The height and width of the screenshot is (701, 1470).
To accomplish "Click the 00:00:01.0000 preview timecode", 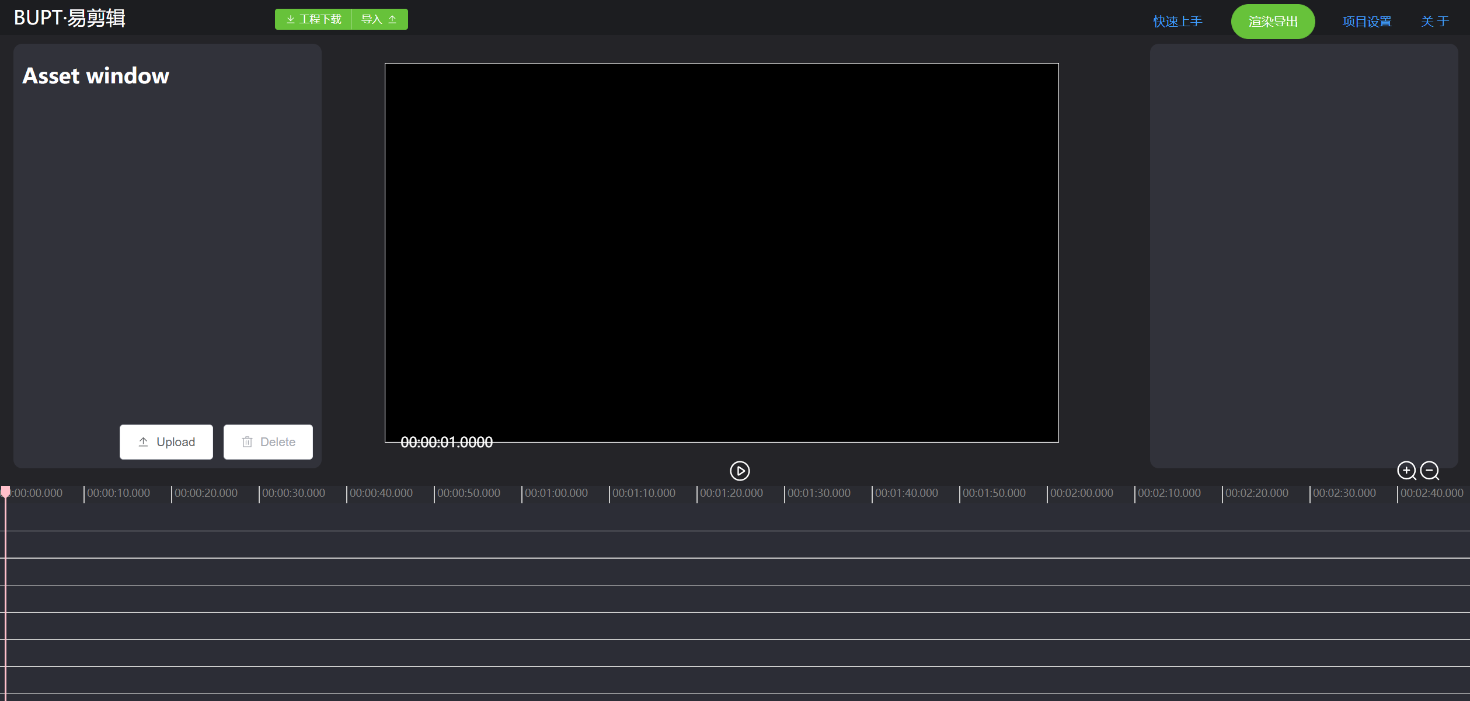I will click(x=447, y=443).
